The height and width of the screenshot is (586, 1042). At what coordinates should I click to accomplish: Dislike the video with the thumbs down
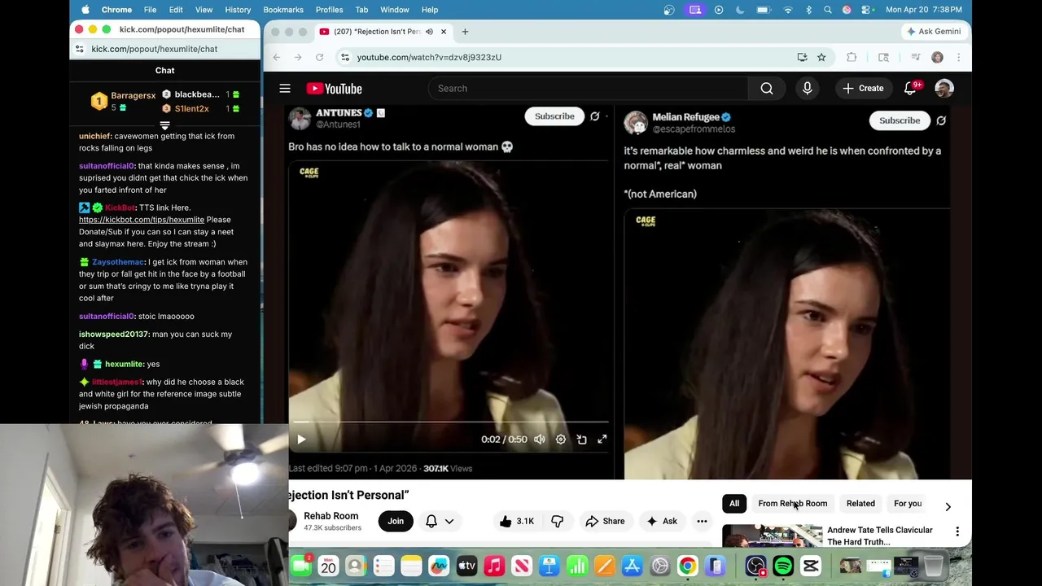click(x=557, y=521)
